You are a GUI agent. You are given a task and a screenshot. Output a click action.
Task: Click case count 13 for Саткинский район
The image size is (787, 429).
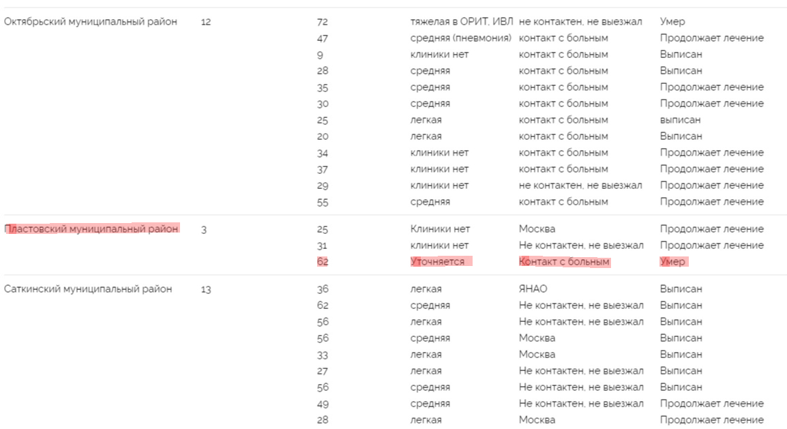(x=206, y=289)
